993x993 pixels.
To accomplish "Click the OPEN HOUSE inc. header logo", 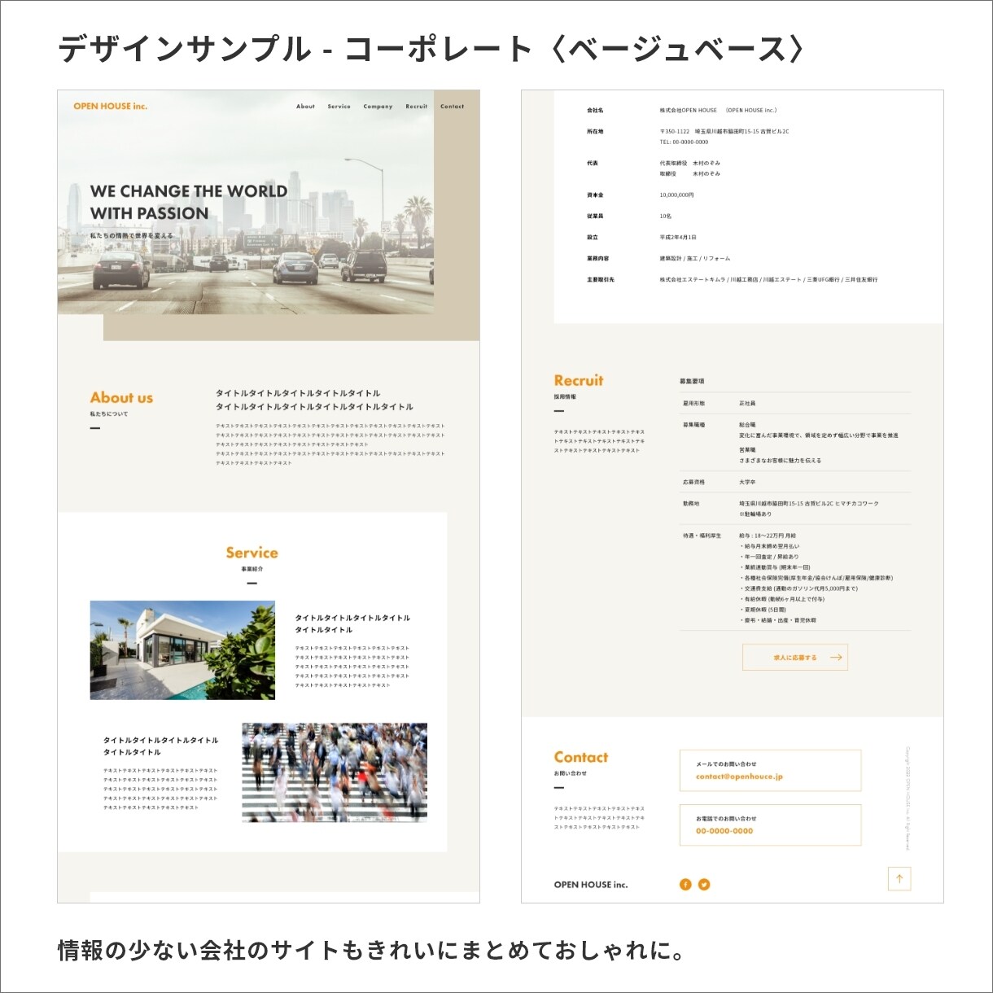I will (x=111, y=107).
